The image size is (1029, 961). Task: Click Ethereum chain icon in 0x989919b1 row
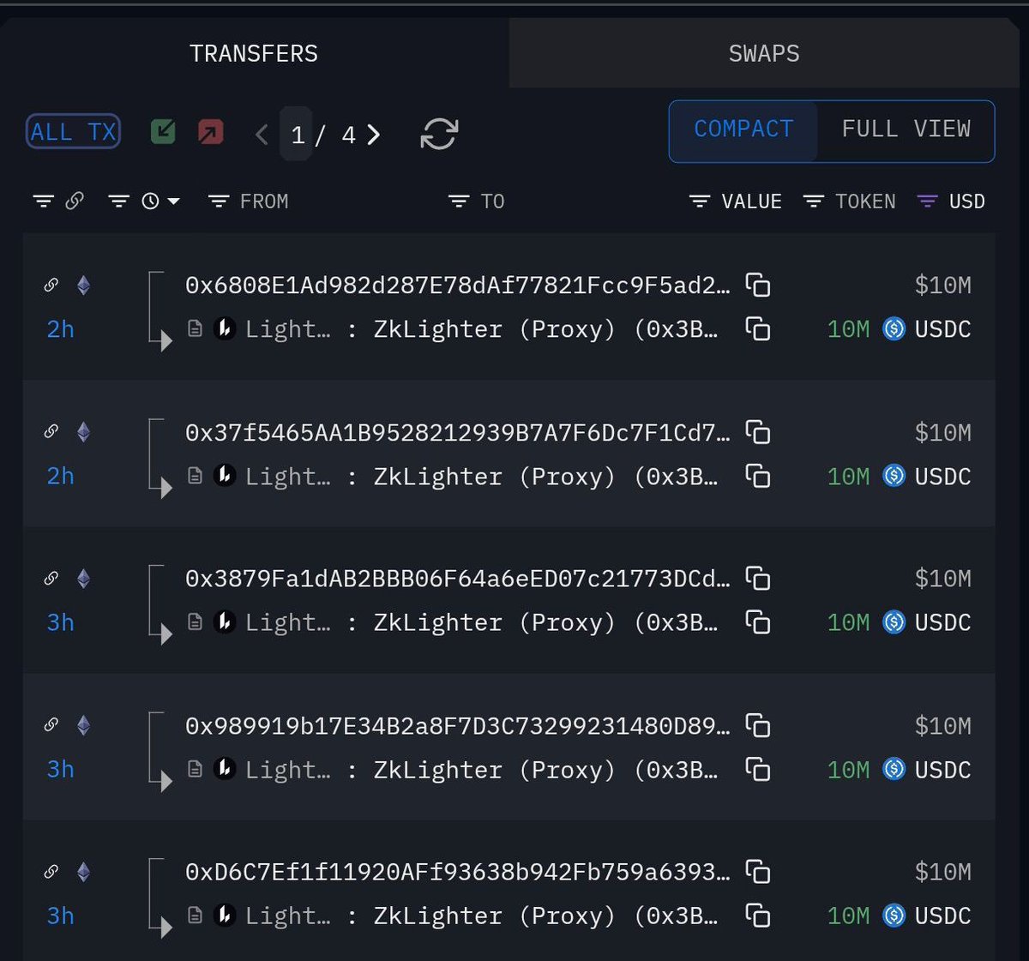coord(83,725)
